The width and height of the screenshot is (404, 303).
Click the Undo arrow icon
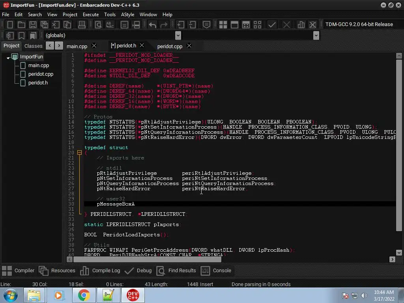[153, 25]
